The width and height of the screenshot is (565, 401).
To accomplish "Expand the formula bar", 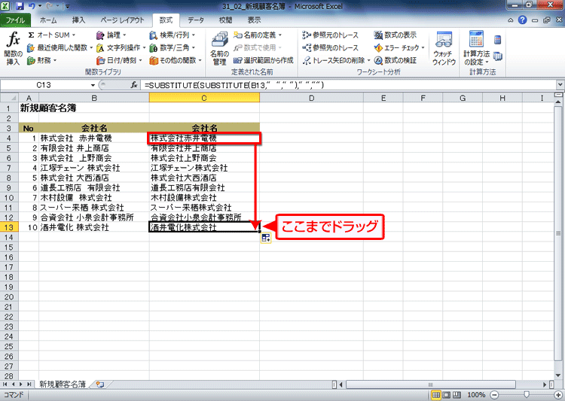I will 560,84.
